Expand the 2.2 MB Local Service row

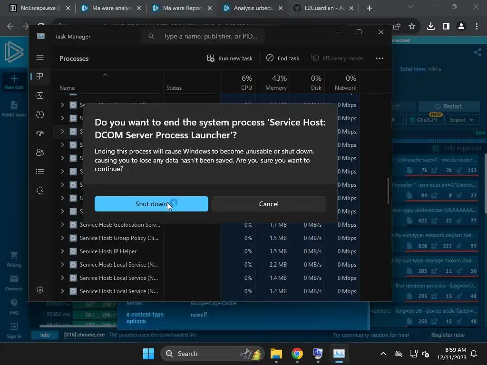62,264
